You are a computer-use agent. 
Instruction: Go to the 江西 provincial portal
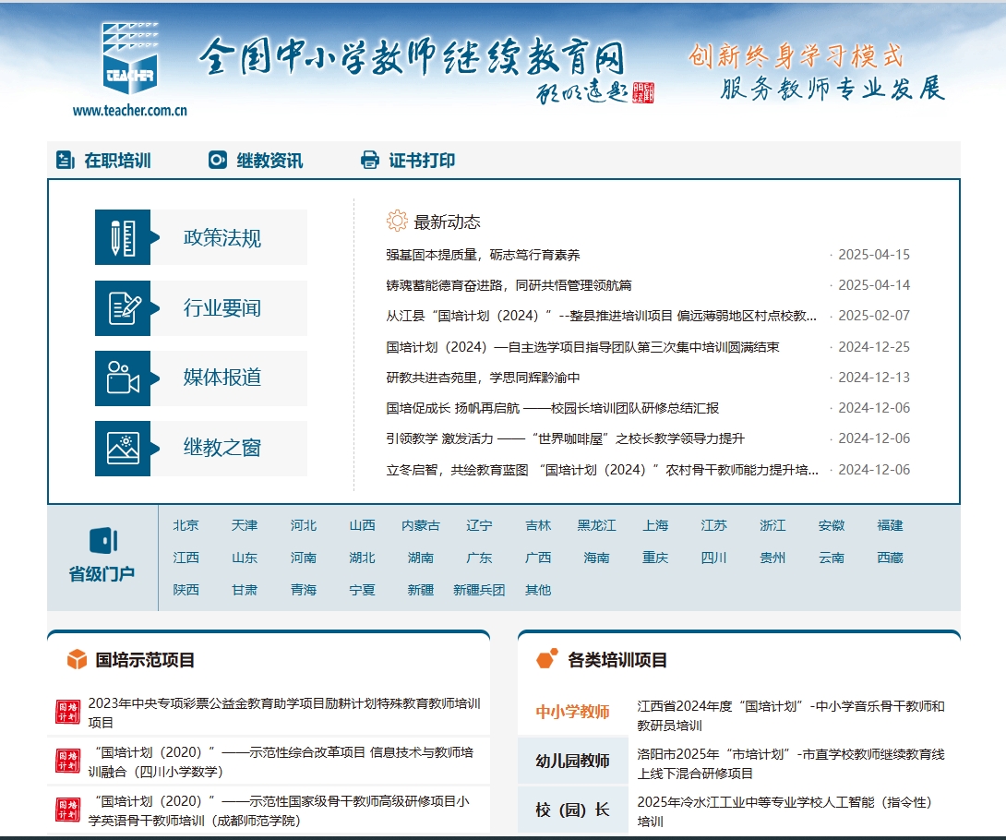tap(186, 558)
